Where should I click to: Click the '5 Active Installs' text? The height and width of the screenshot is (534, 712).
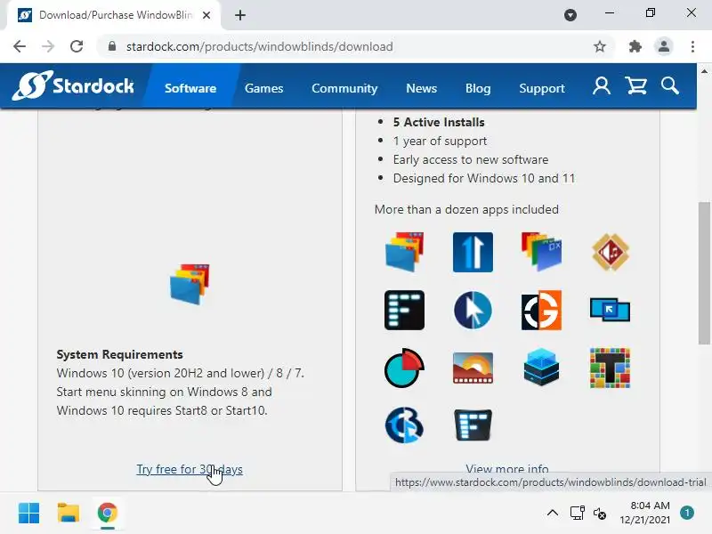click(x=439, y=122)
